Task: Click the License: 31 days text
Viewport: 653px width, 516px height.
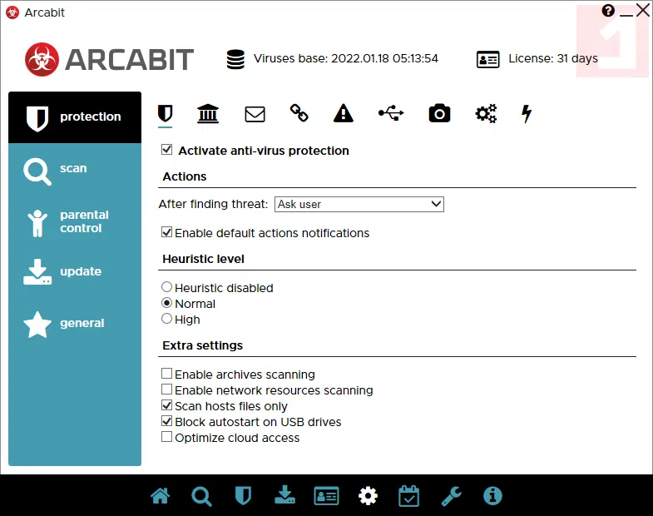Action: [x=553, y=59]
